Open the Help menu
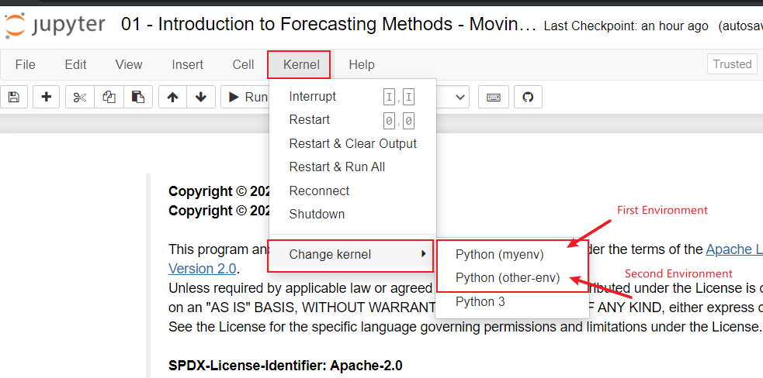The image size is (763, 378). (x=362, y=64)
